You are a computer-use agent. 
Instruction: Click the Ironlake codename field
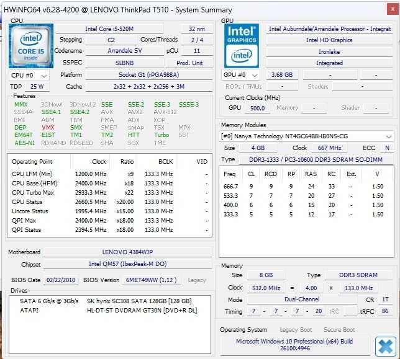click(329, 51)
